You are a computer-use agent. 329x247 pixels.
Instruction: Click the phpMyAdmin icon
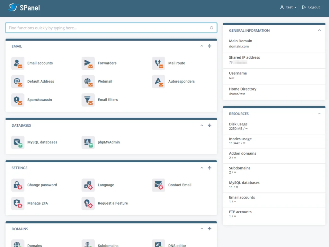pos(88,142)
